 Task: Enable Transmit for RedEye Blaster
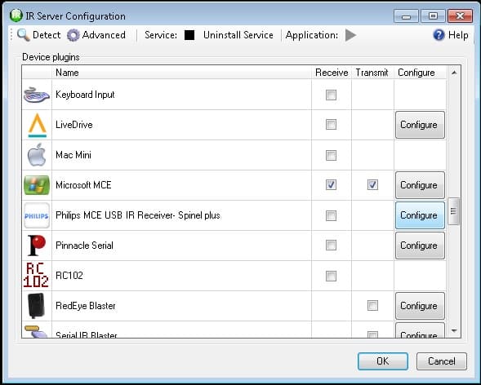(x=372, y=305)
